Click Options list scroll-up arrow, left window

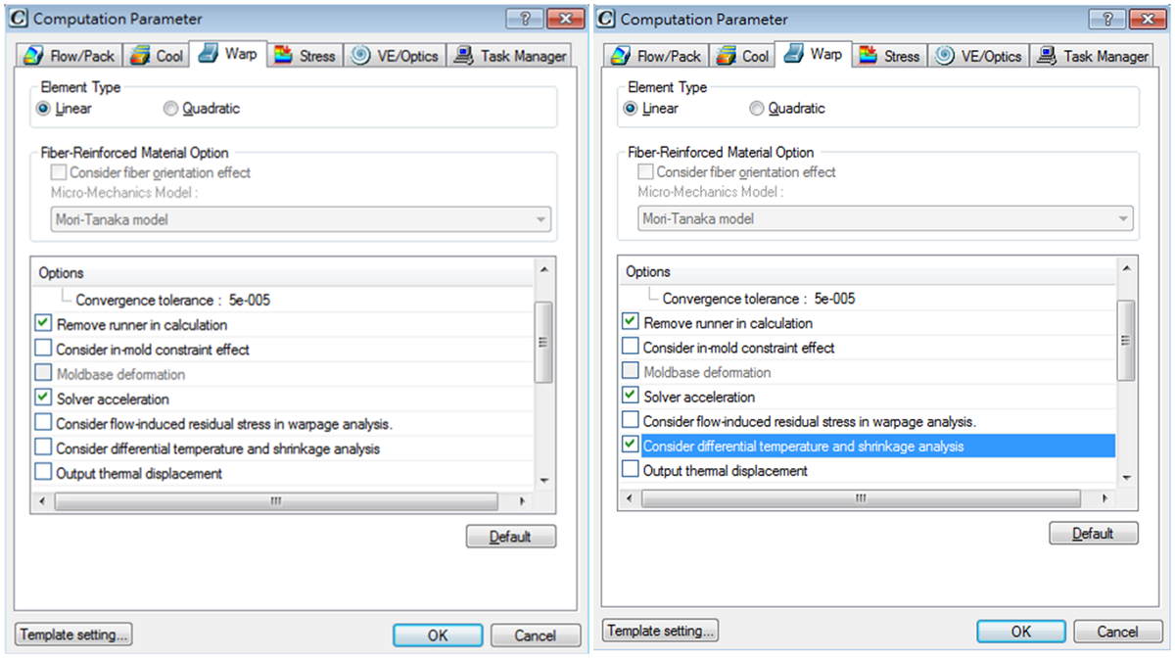544,268
